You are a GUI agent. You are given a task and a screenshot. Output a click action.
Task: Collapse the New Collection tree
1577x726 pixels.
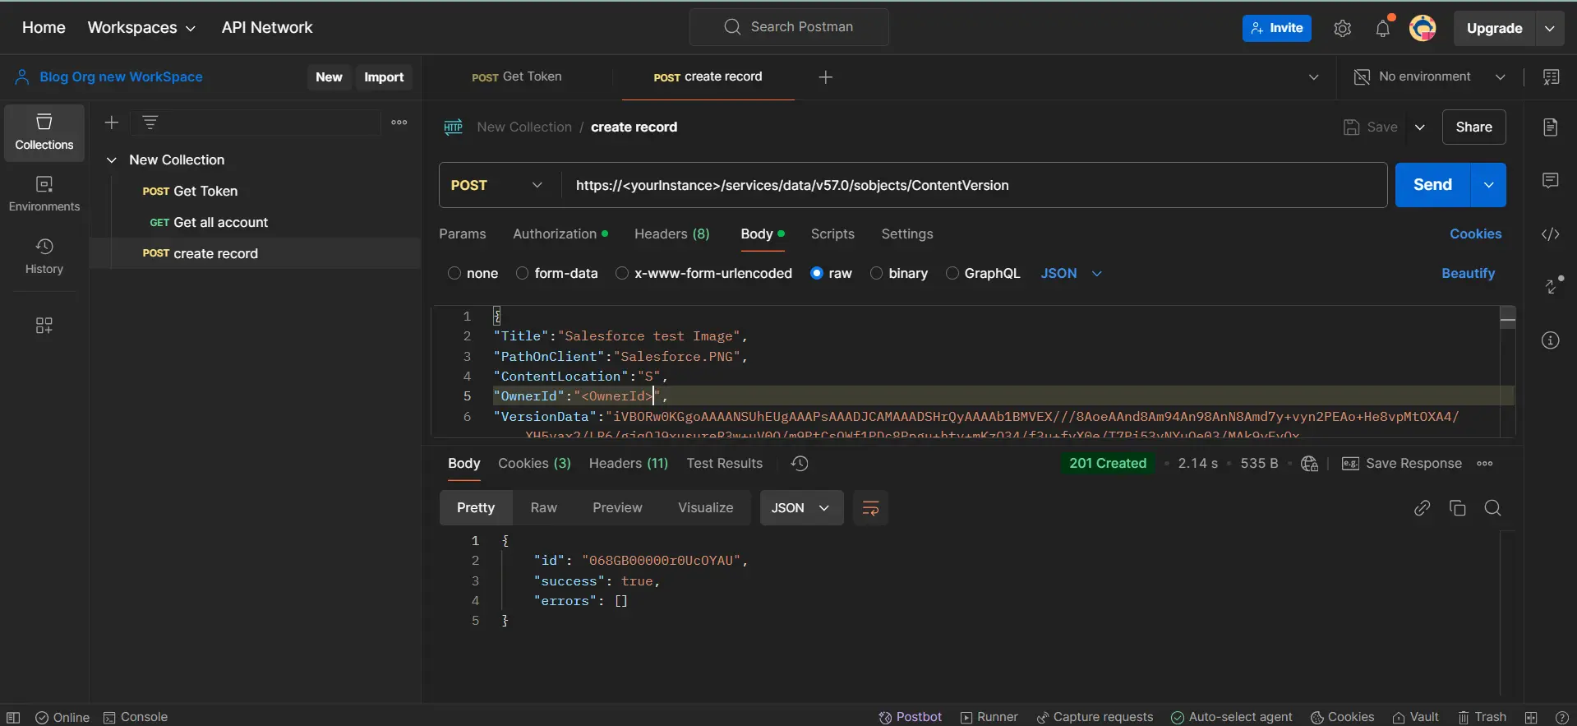tap(112, 160)
